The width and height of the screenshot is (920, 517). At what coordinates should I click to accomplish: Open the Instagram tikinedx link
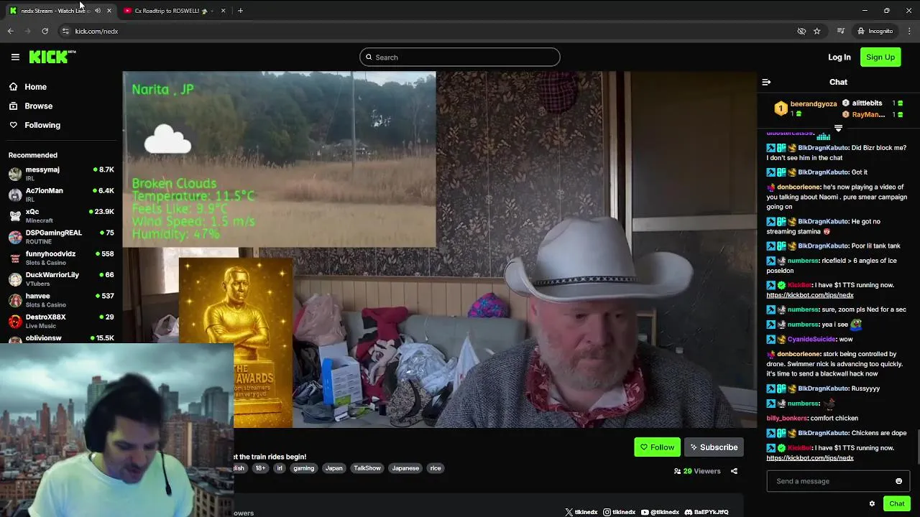(x=620, y=512)
